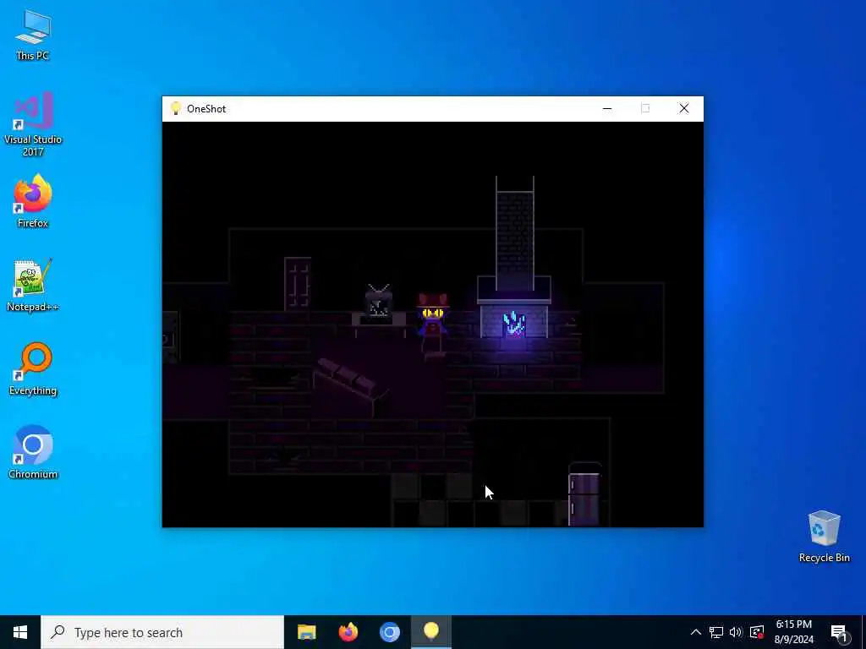Select the Firefox desktop shortcut
The image size is (866, 649).
pyautogui.click(x=33, y=201)
